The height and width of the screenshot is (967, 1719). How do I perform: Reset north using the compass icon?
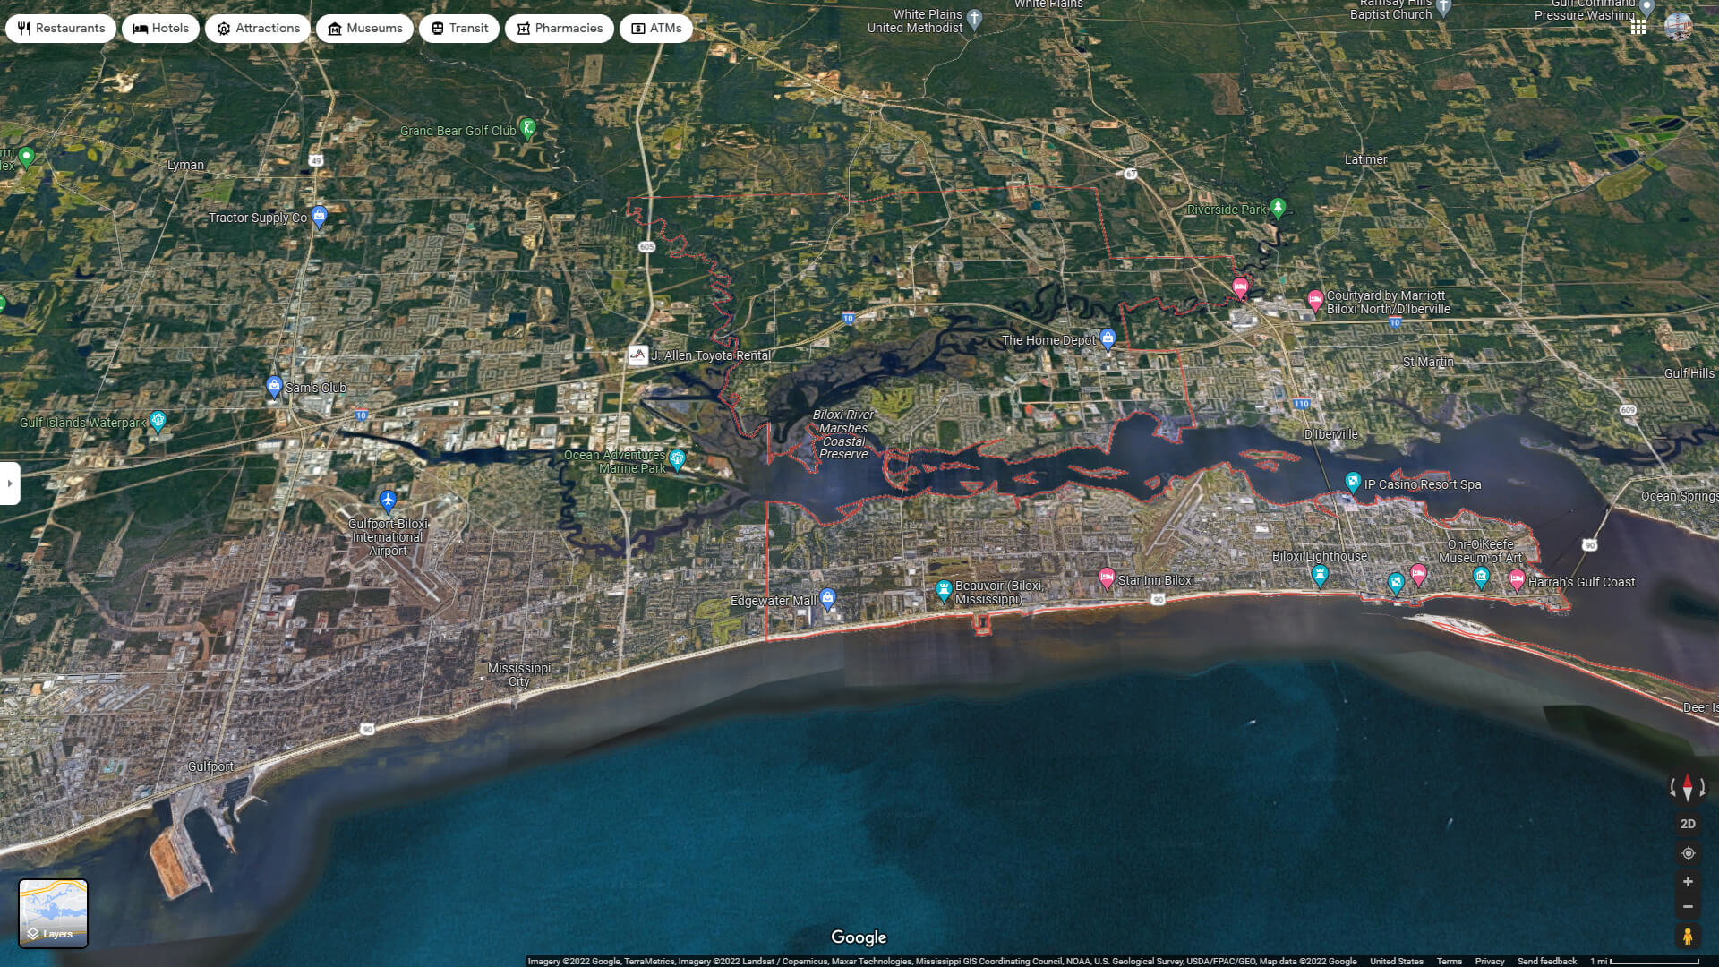coord(1687,787)
